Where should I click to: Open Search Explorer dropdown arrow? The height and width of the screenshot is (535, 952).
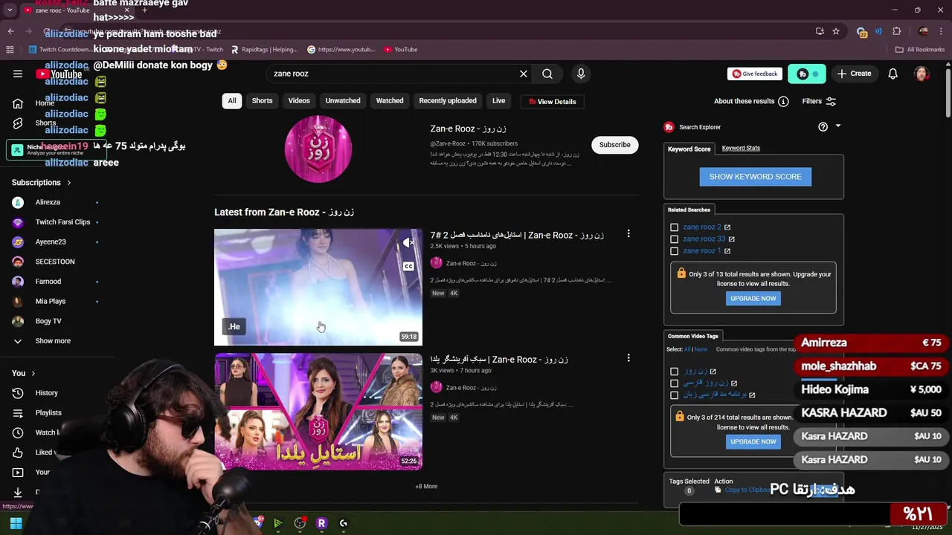(838, 126)
